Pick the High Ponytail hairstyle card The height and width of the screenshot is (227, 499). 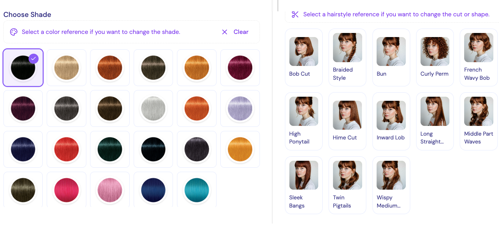point(303,121)
